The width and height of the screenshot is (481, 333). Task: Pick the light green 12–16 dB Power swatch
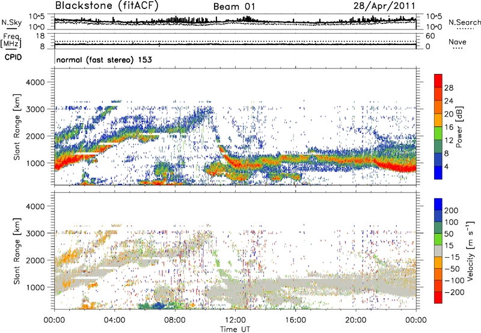click(438, 133)
